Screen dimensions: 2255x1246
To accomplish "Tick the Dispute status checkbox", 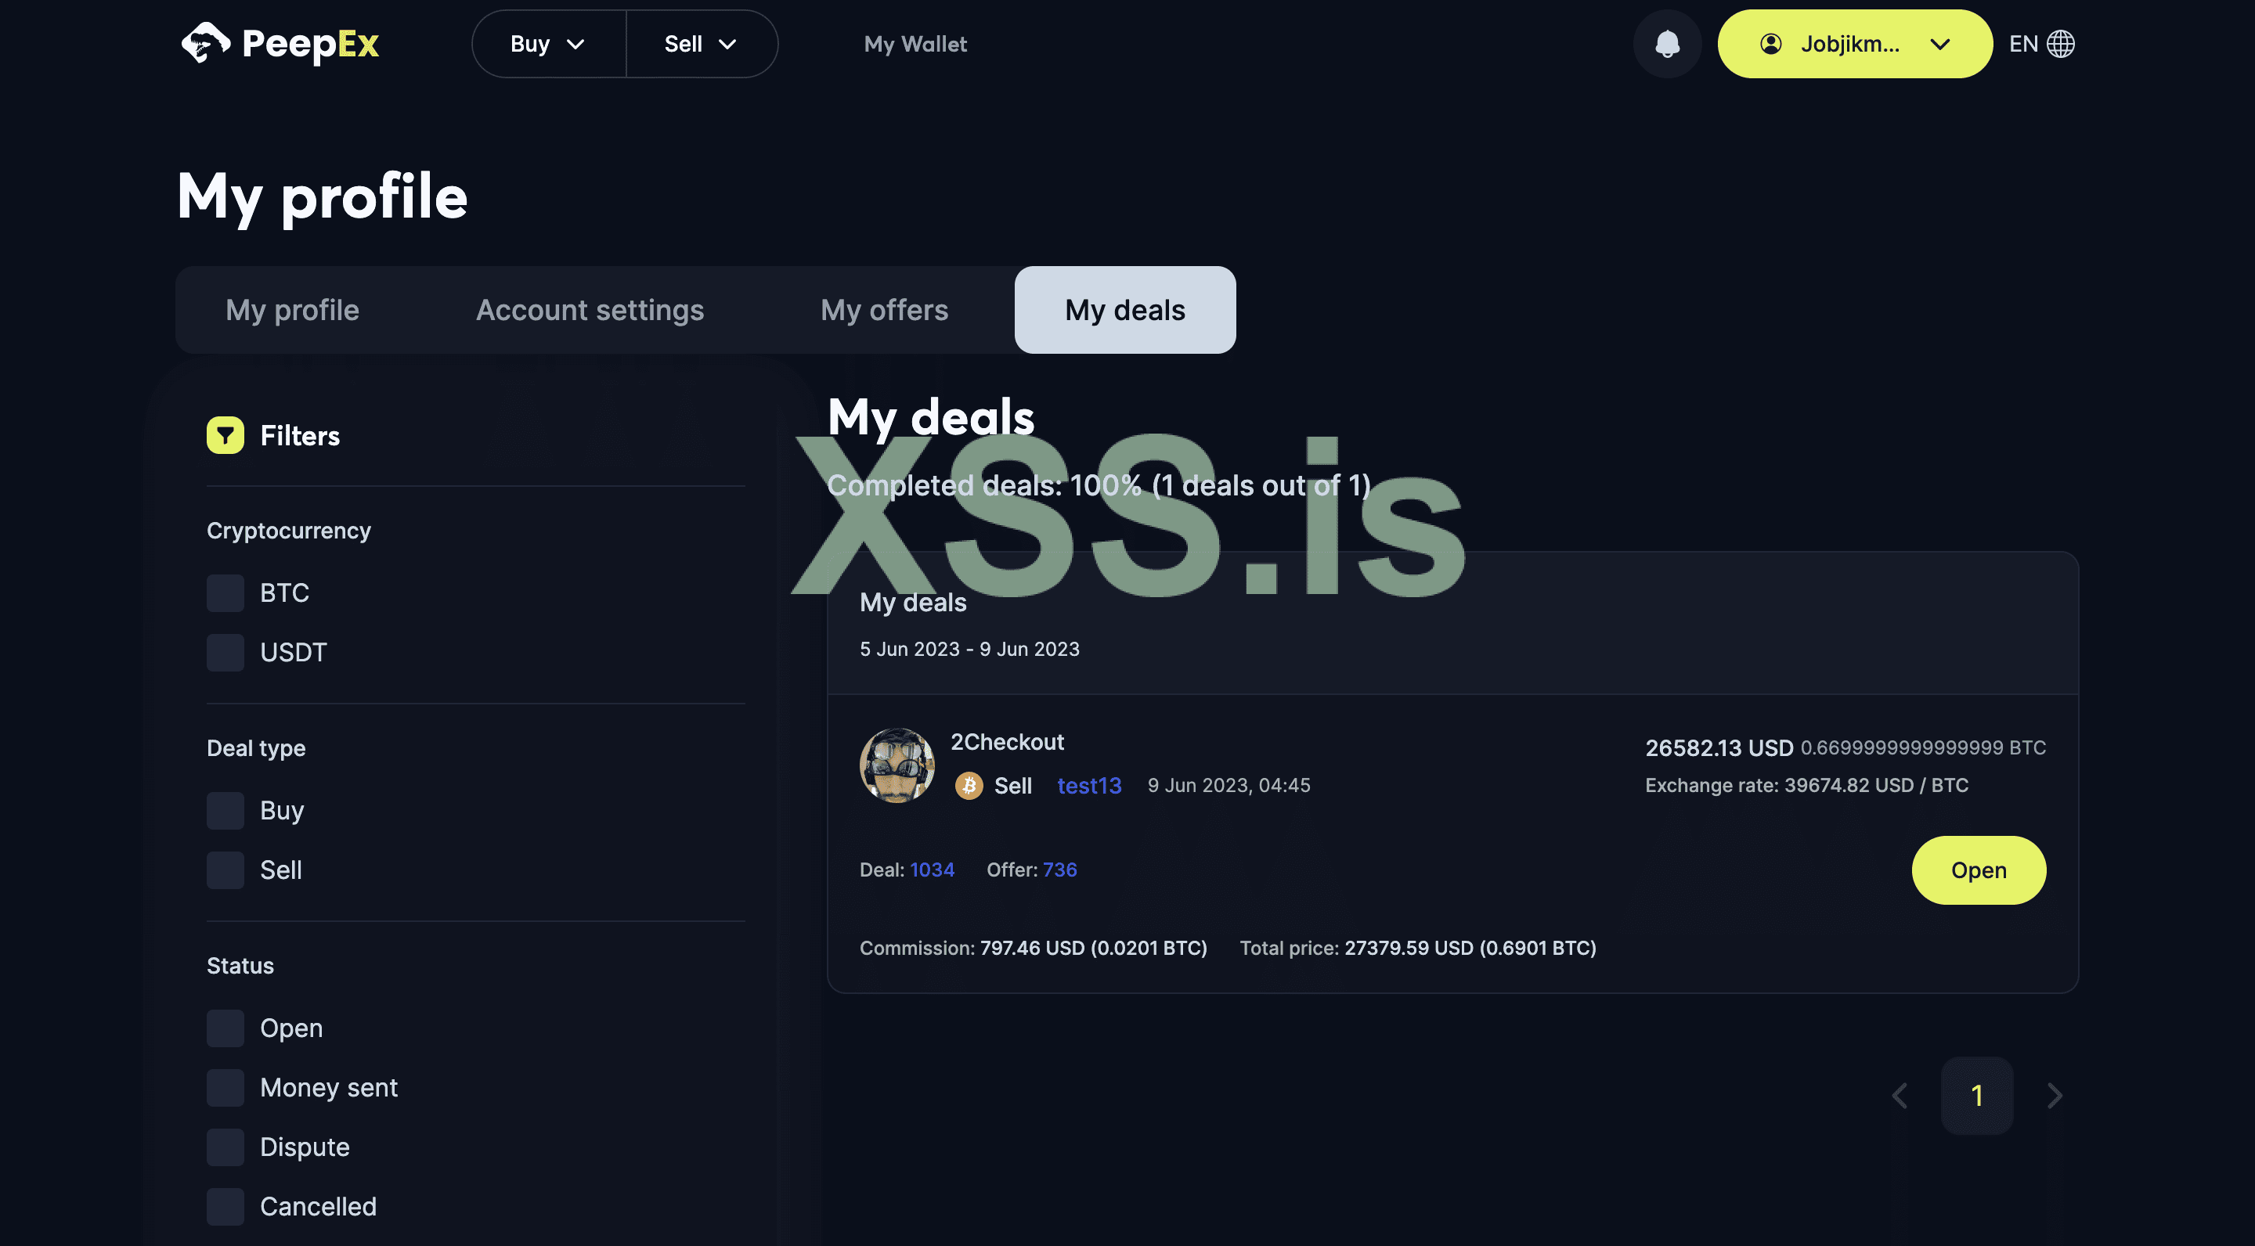I will coord(225,1147).
